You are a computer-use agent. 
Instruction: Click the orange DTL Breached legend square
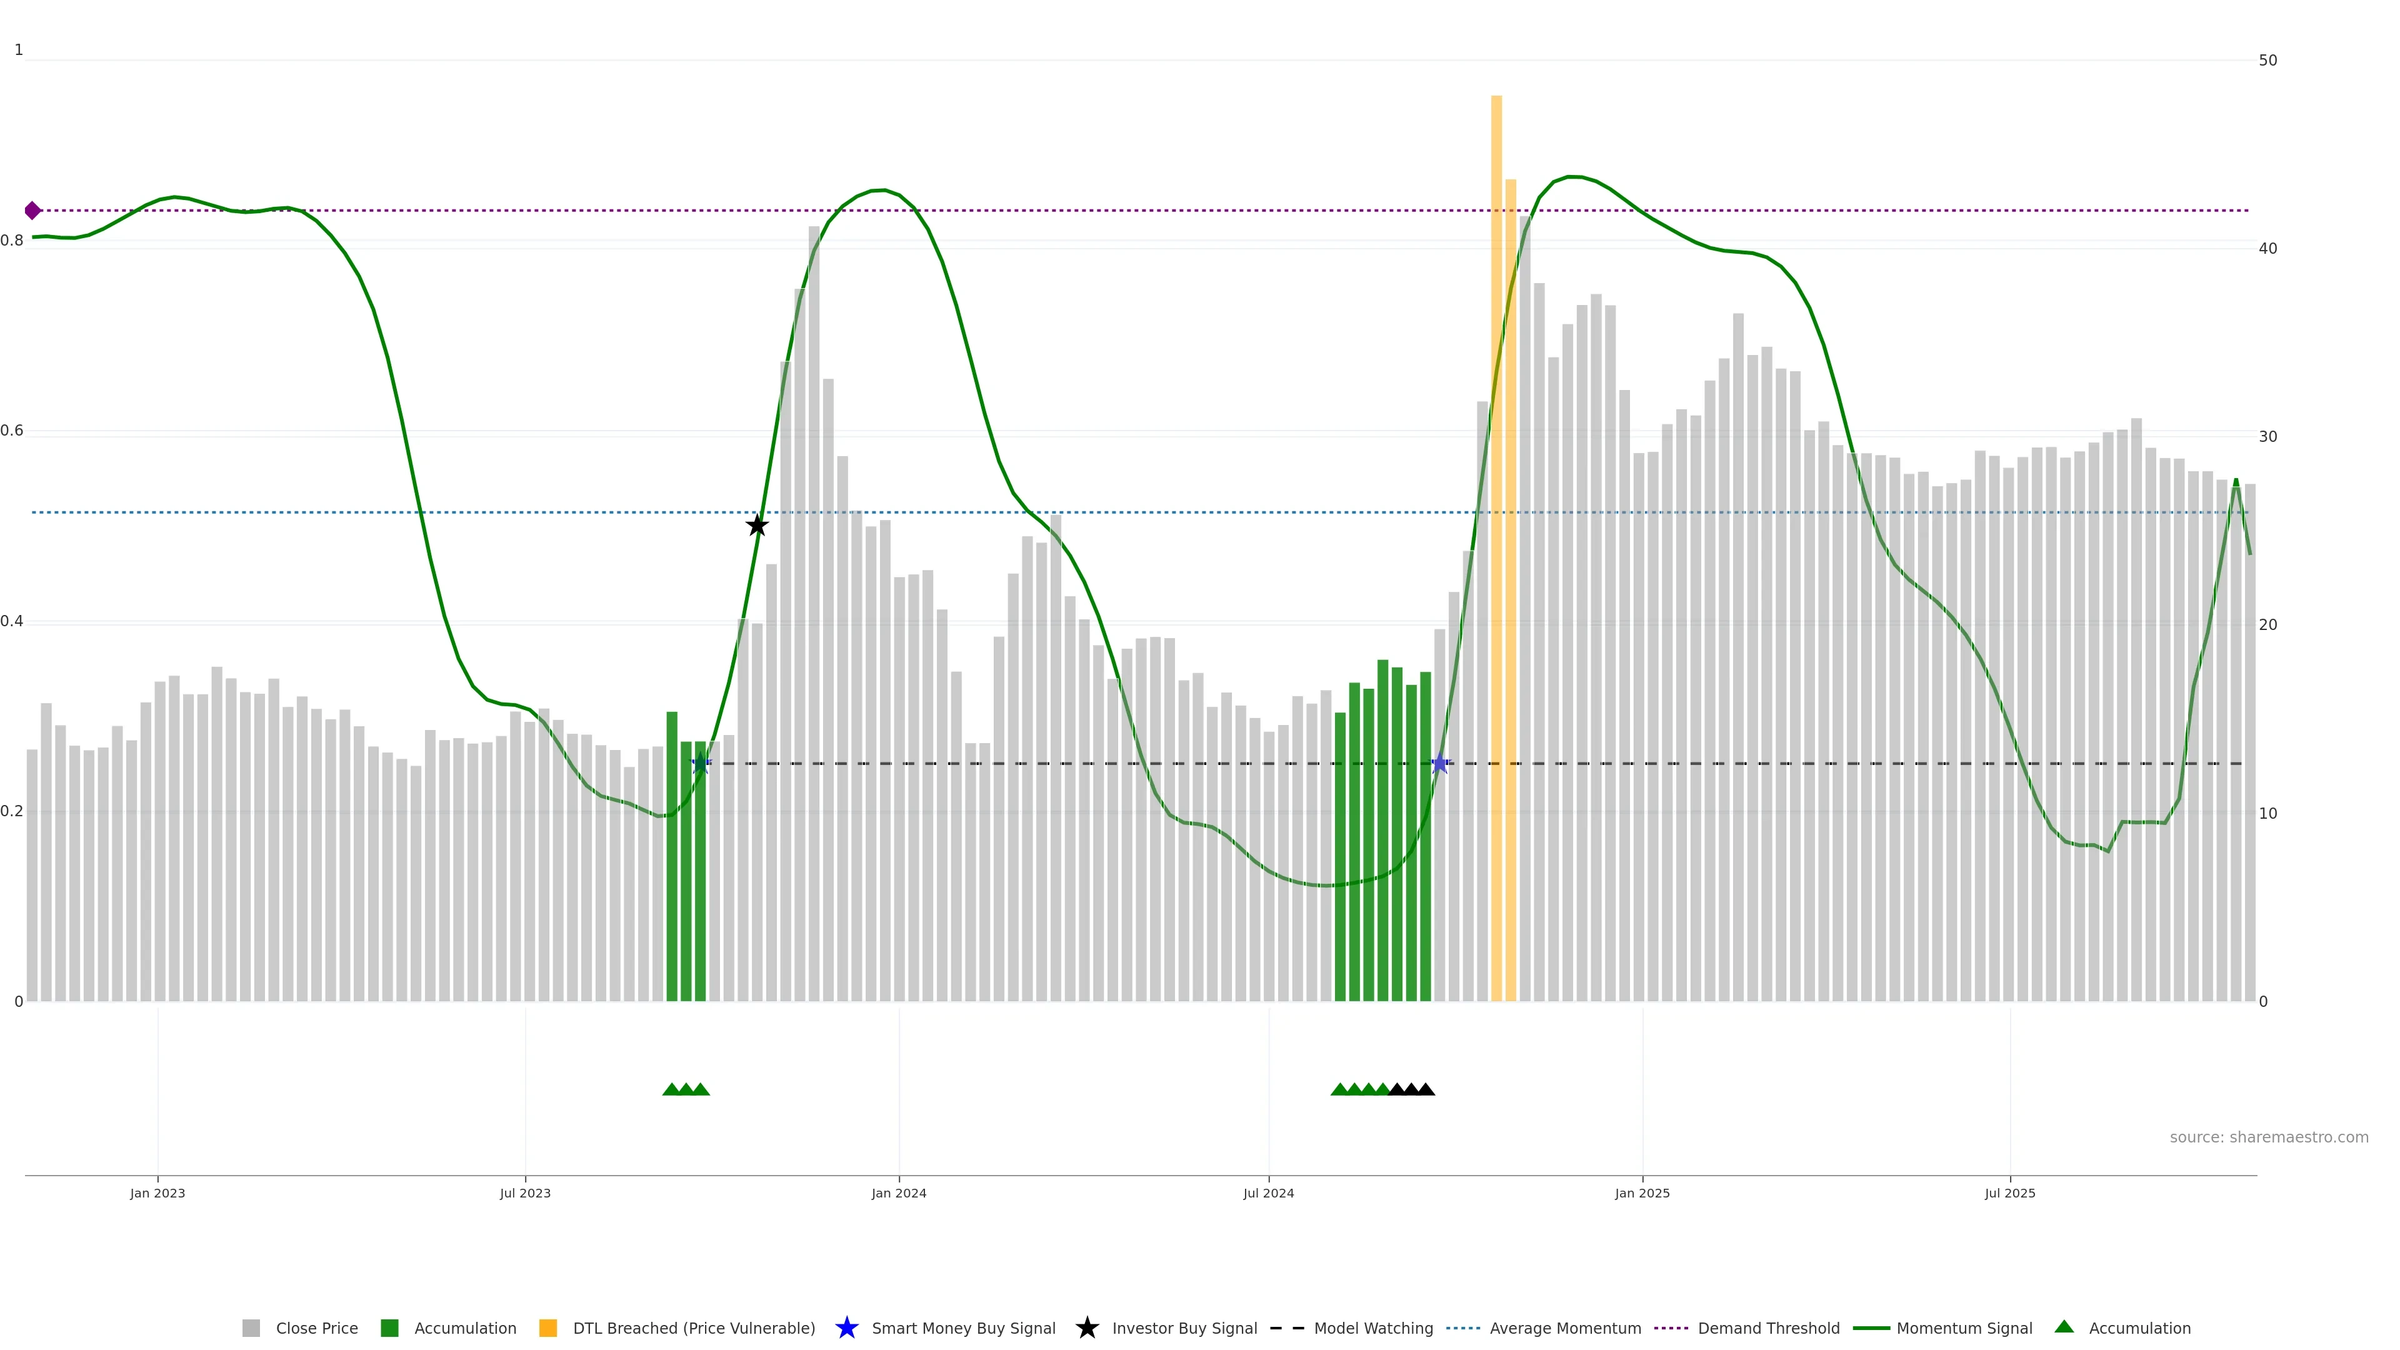coord(548,1327)
